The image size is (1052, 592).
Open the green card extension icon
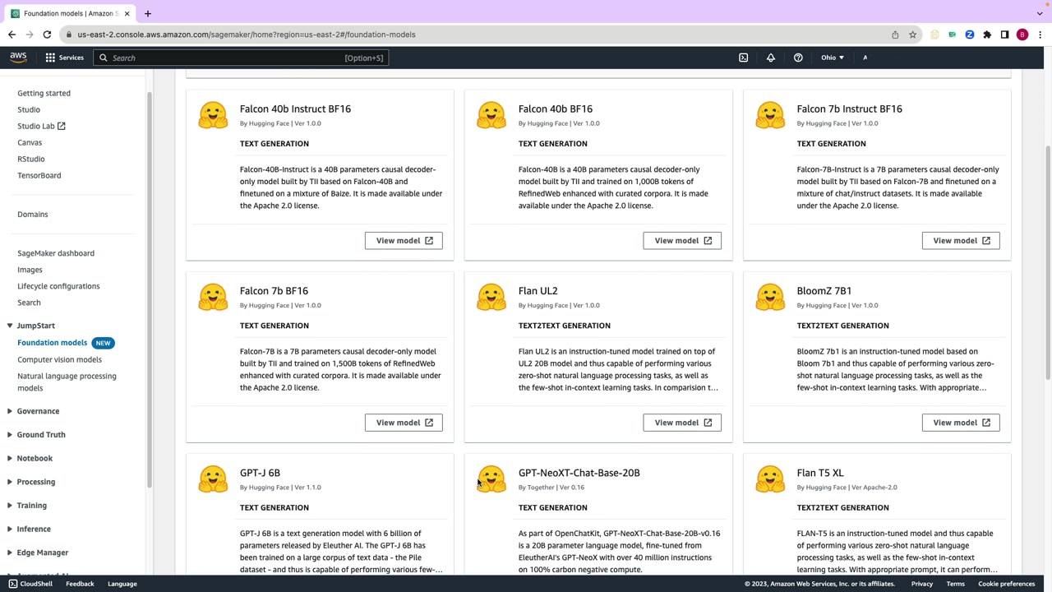953,35
